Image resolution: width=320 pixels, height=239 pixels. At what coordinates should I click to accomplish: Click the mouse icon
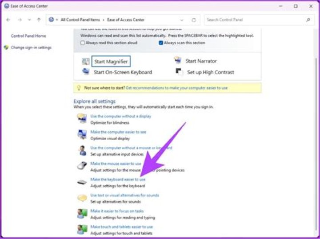click(x=82, y=166)
